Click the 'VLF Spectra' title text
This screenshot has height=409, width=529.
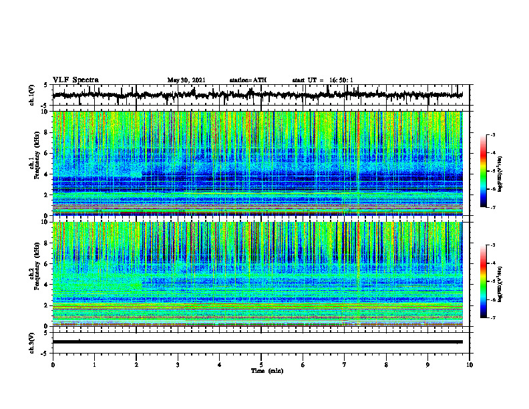76,80
